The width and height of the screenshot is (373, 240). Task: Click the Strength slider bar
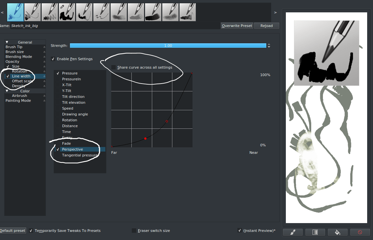pos(169,46)
